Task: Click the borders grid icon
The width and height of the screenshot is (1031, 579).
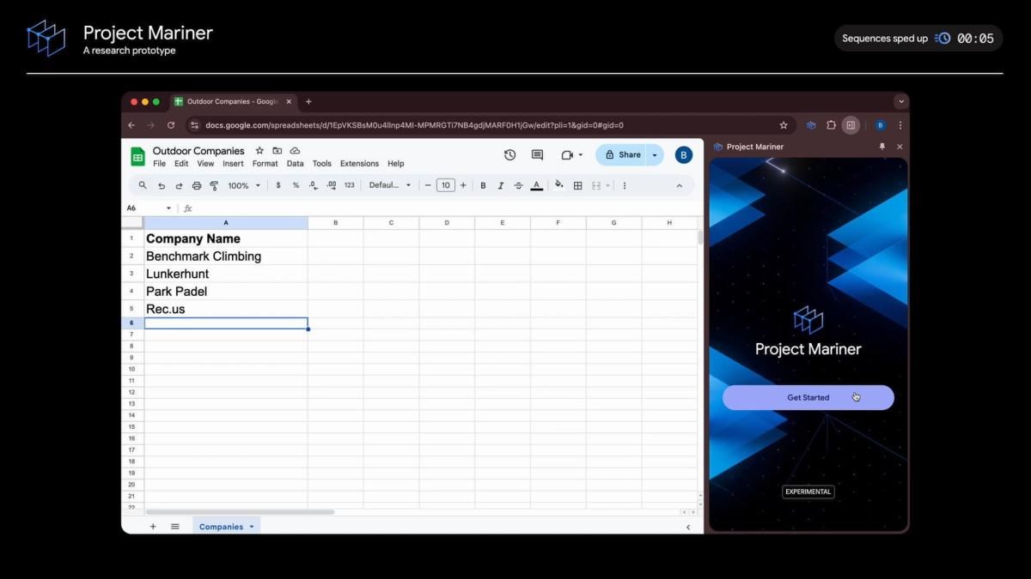Action: pyautogui.click(x=578, y=185)
